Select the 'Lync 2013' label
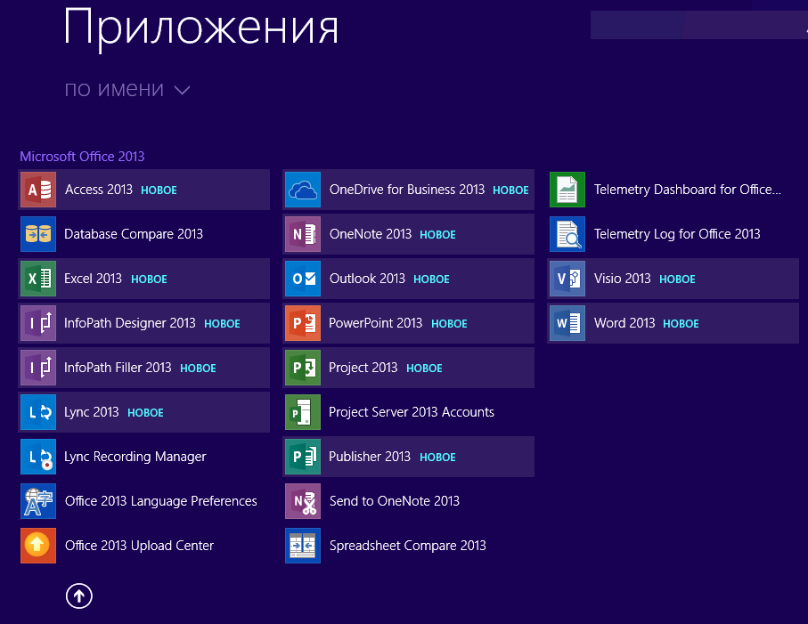 click(91, 412)
